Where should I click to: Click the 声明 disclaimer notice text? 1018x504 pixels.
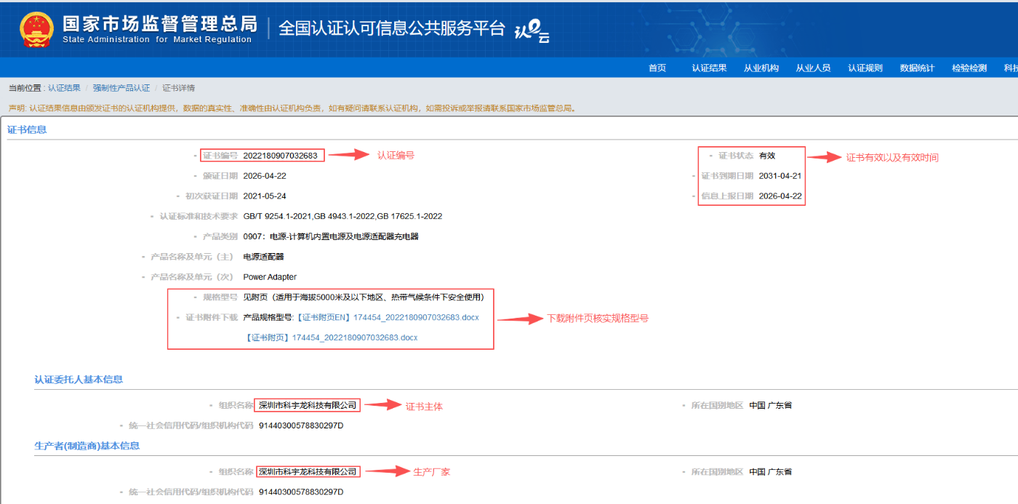point(292,108)
